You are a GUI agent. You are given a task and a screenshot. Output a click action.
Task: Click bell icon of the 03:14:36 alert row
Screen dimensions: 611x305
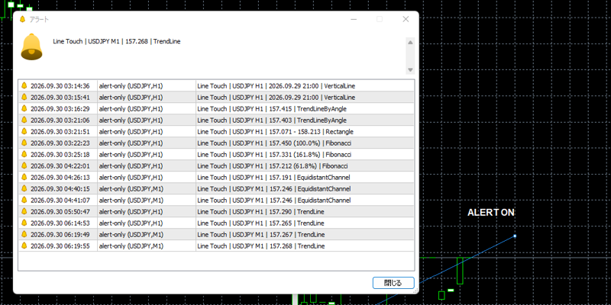(24, 86)
